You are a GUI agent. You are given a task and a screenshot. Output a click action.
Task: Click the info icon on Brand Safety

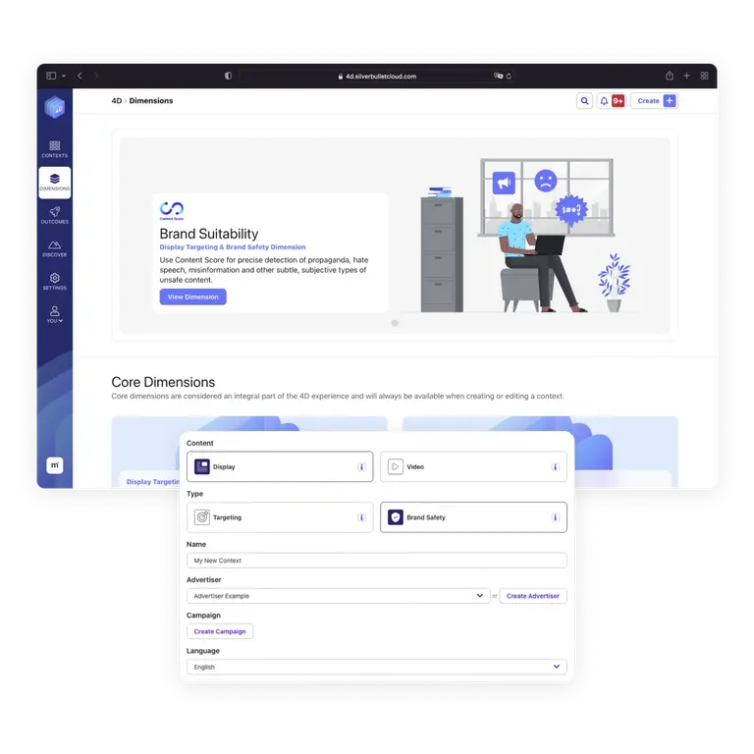[555, 517]
